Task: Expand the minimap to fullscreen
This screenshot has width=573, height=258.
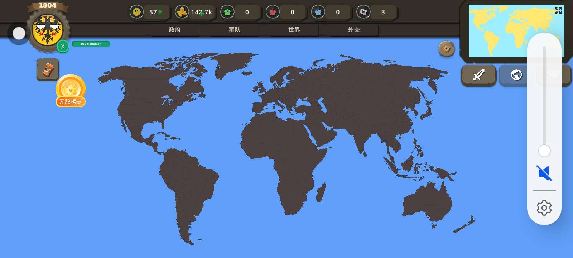Action: pyautogui.click(x=558, y=11)
